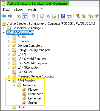The image size is (100, 111).
Task: Select the root Active Directory-Benutzer und -Computer node
Action: click(x=51, y=24)
